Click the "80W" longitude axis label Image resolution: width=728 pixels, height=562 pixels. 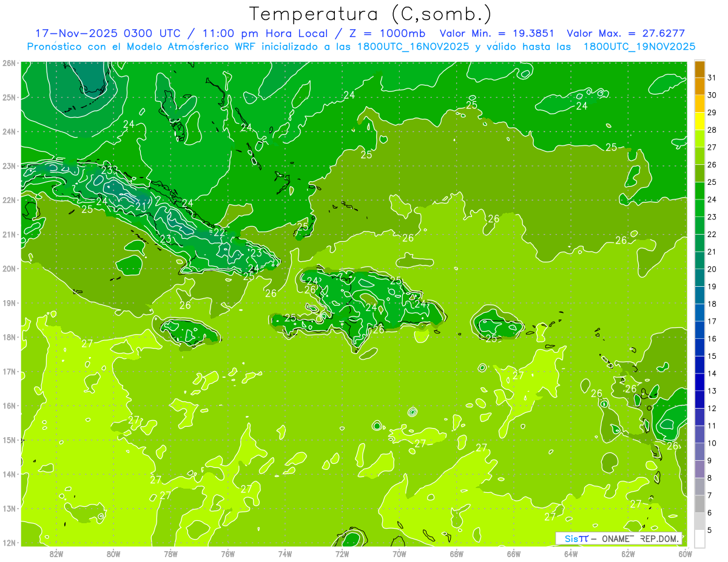point(113,554)
